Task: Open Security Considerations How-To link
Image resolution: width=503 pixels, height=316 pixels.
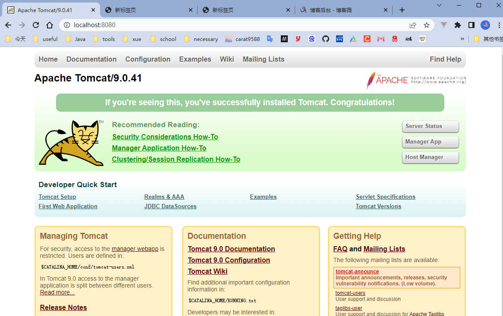Action: [165, 137]
